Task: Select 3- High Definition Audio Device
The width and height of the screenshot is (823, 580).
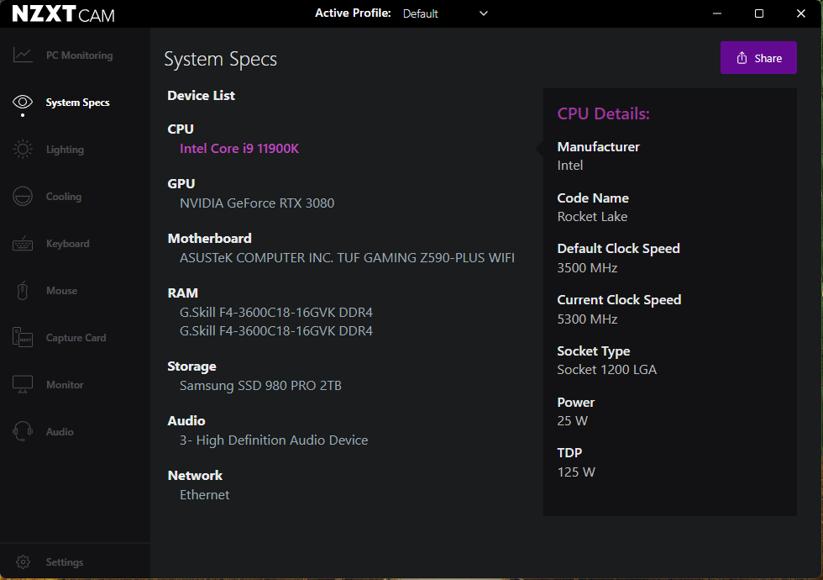Action: (x=274, y=440)
